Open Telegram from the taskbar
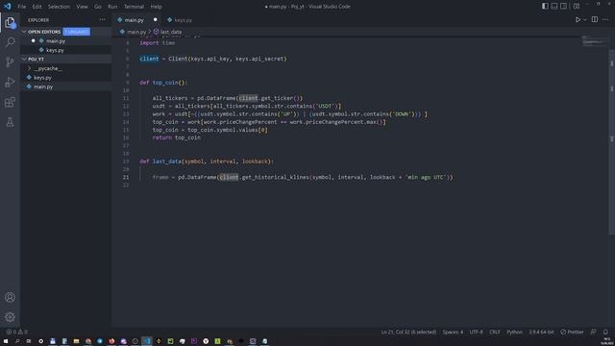Image resolution: width=615 pixels, height=346 pixels. click(x=100, y=341)
